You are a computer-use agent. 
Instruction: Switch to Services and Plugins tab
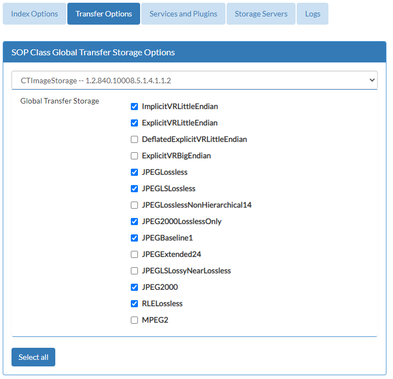pos(183,14)
